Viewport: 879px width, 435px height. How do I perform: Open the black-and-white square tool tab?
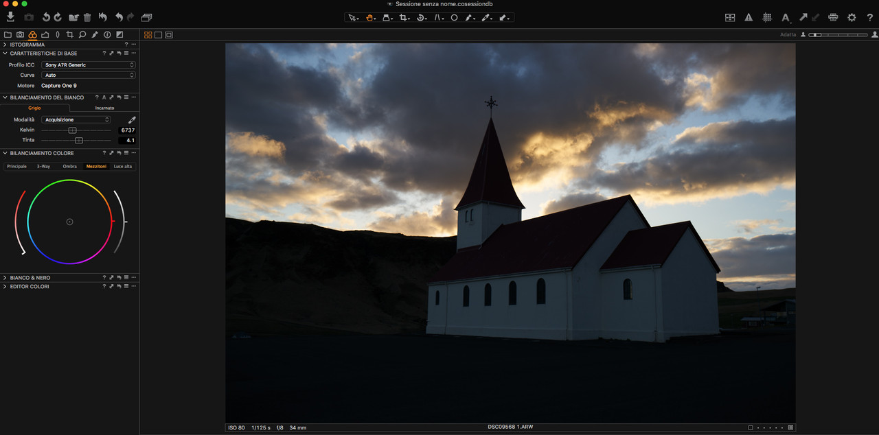119,34
